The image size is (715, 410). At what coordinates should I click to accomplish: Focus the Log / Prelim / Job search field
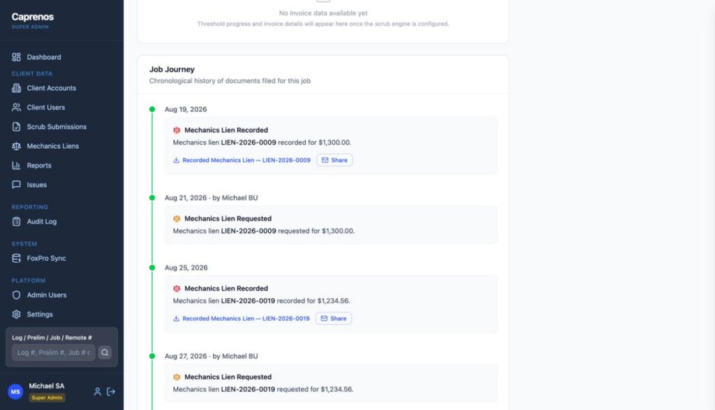click(x=53, y=353)
